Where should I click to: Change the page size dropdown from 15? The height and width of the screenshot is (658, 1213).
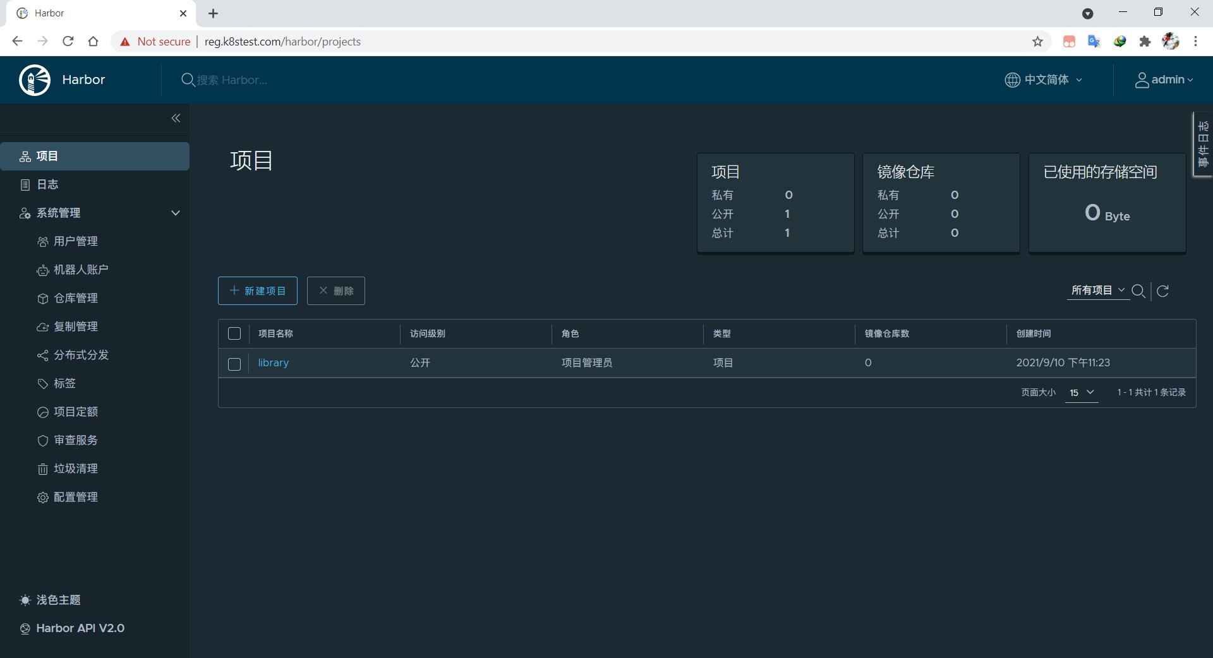point(1081,392)
